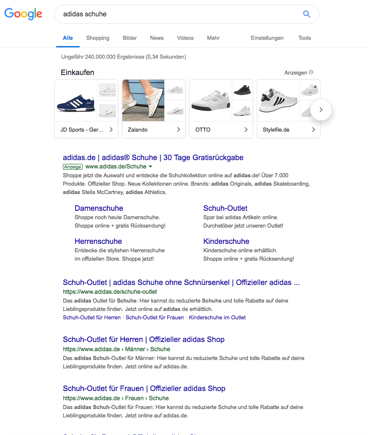
Task: Click the Google logo
Action: click(x=23, y=13)
